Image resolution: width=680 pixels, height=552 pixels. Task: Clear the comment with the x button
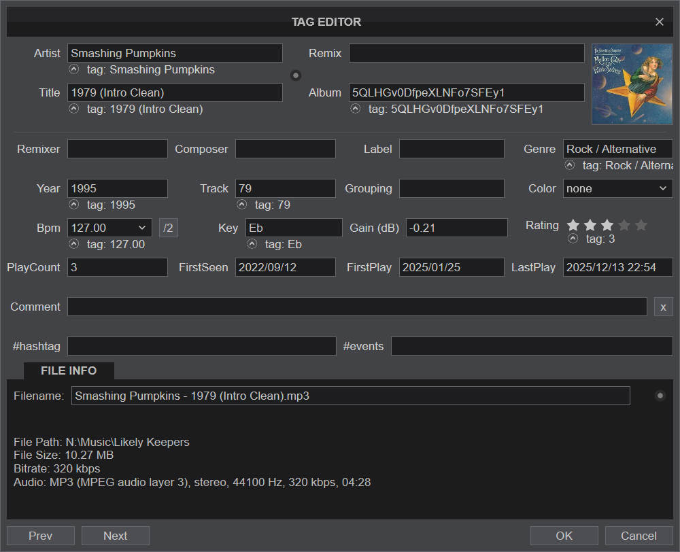click(x=663, y=307)
